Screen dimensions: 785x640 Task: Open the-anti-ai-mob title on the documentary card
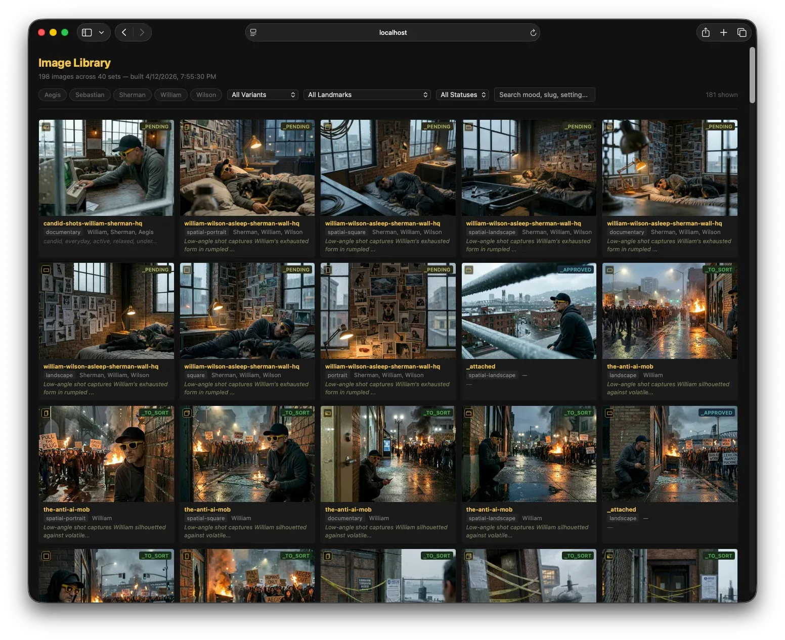click(x=348, y=510)
